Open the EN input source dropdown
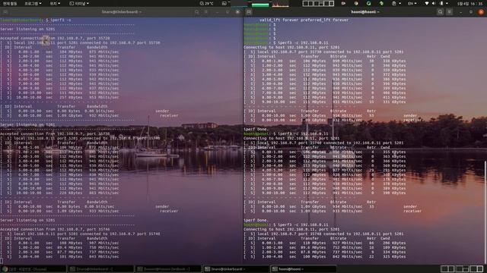This screenshot has height=273, width=487. (412, 3)
